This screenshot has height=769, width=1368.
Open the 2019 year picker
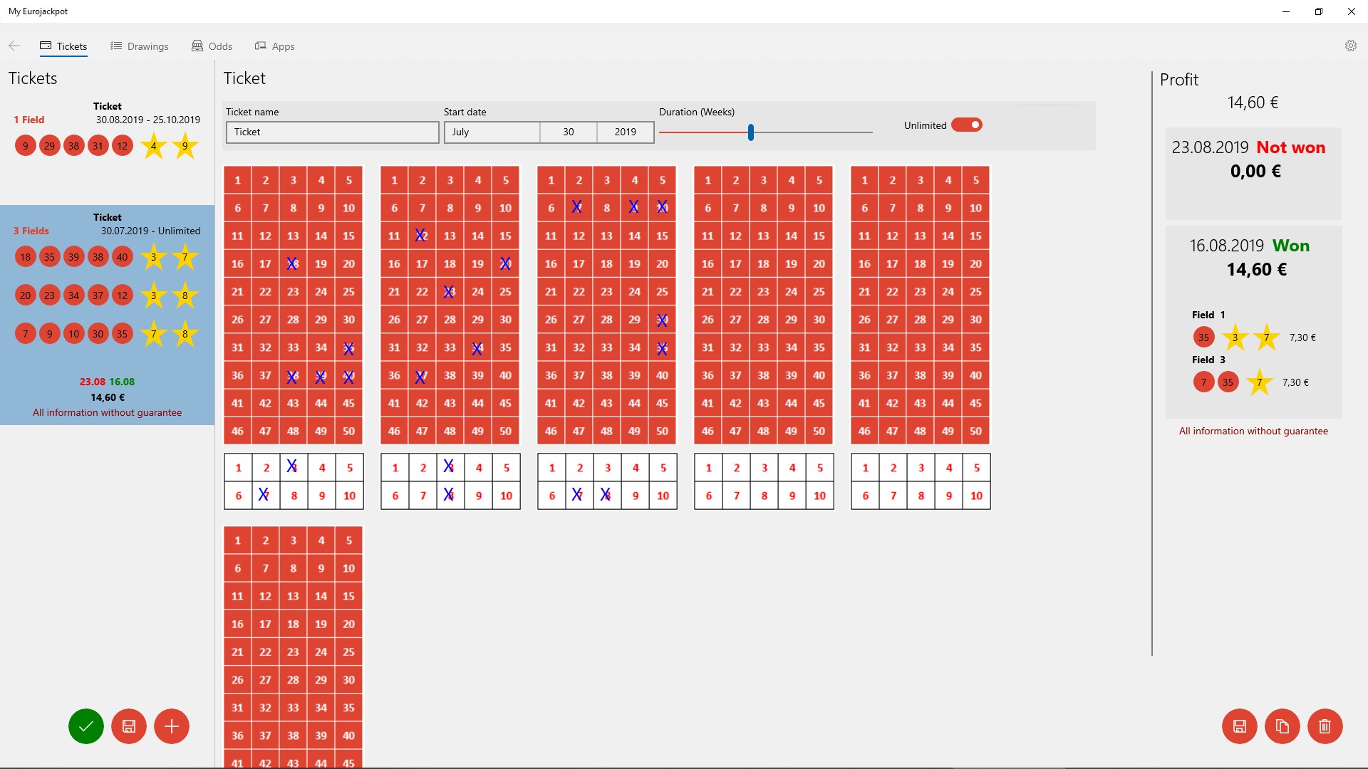(625, 132)
